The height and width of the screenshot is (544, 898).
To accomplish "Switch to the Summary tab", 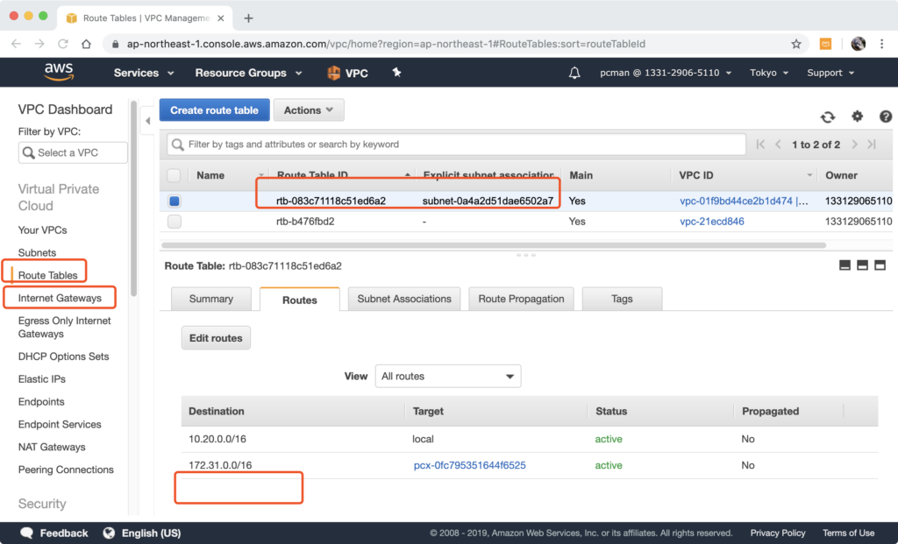I will point(210,299).
